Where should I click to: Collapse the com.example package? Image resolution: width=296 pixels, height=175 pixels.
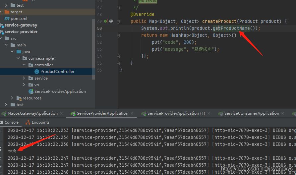click(x=18, y=58)
